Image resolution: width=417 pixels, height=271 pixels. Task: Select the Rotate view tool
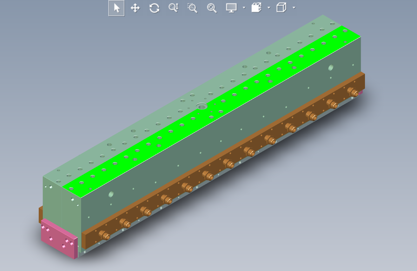[154, 8]
